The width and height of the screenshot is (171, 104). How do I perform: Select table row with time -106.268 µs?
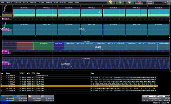pyautogui.click(x=79, y=84)
